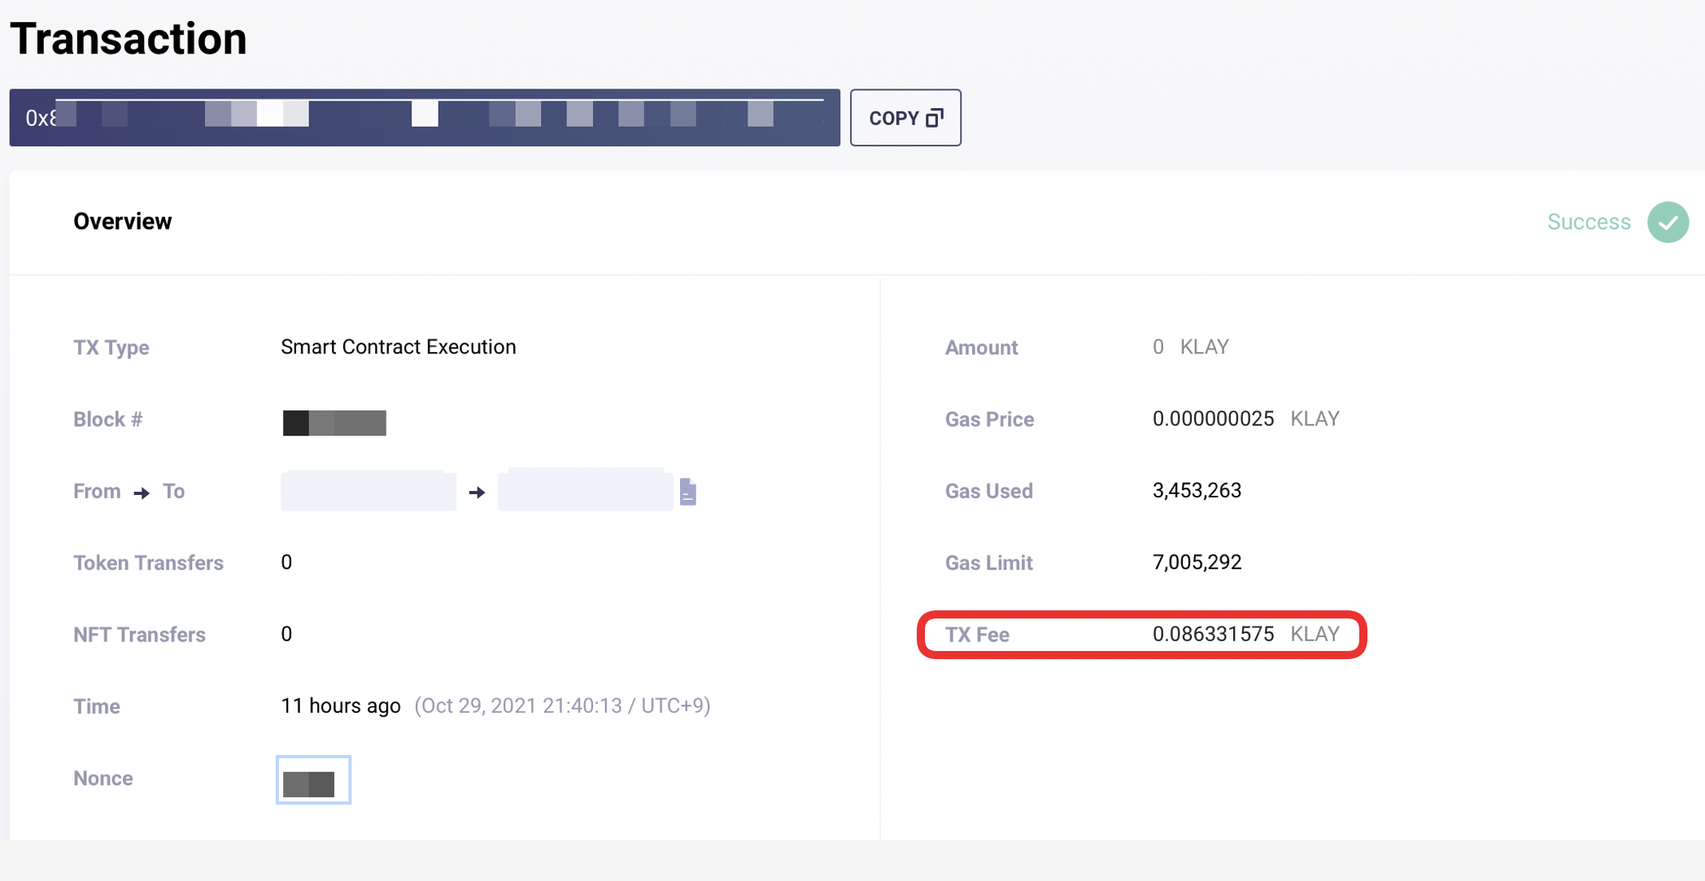Open the To contract address link

[x=585, y=491]
